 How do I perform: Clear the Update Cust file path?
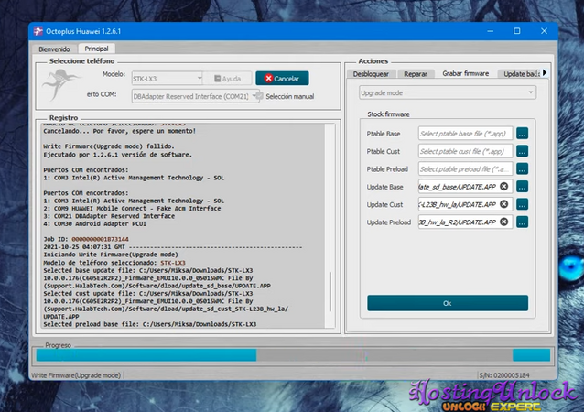(504, 204)
